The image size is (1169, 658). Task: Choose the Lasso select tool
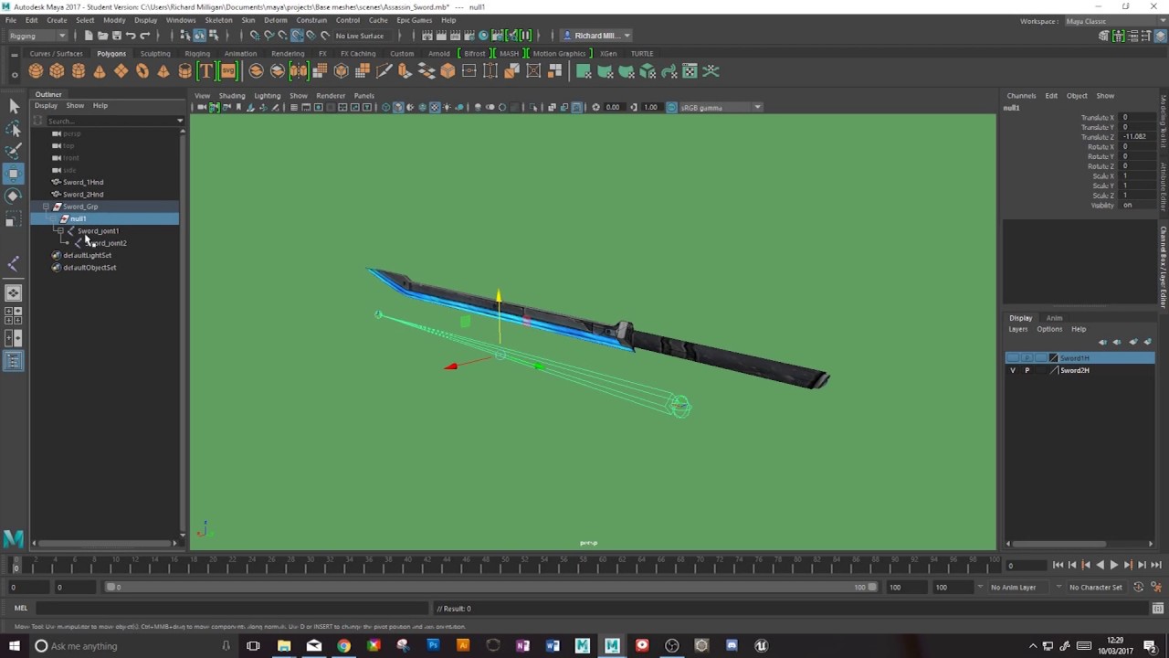(14, 129)
